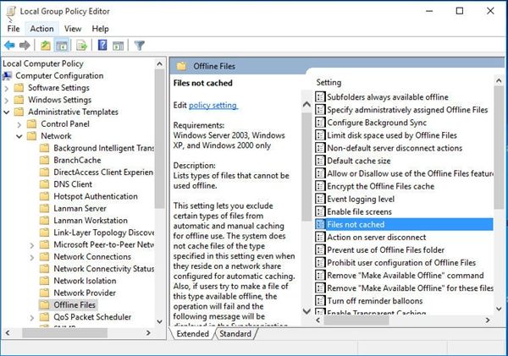Select the Network Isolation tree folder

coord(85,281)
